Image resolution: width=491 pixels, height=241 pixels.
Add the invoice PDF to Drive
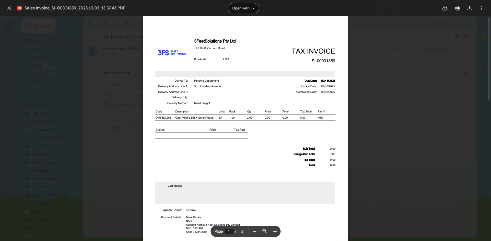[x=445, y=8]
